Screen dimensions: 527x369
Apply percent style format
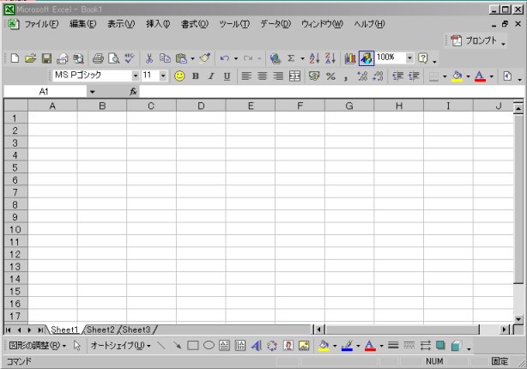coord(330,76)
